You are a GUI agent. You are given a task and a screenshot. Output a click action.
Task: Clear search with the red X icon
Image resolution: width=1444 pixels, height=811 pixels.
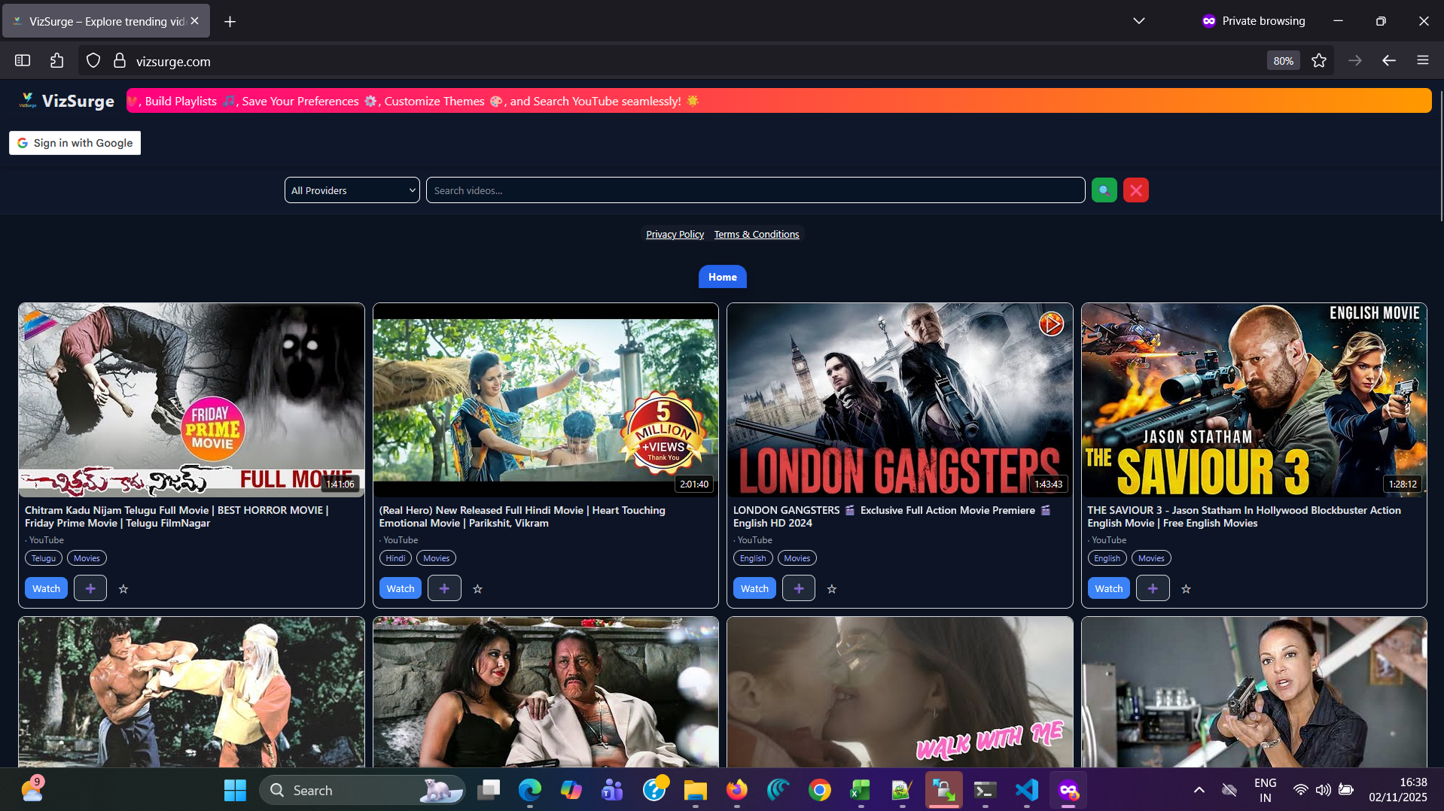(1135, 190)
